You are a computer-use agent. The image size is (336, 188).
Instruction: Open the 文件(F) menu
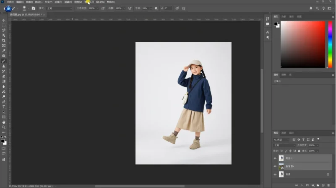[10, 2]
